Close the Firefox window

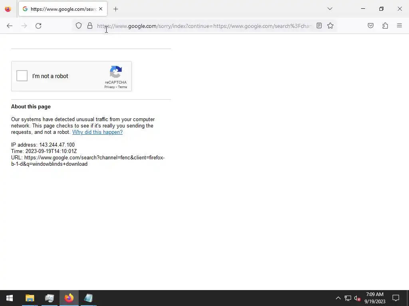point(399,9)
